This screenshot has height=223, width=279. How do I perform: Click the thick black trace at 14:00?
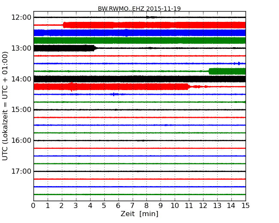coord(139,79)
